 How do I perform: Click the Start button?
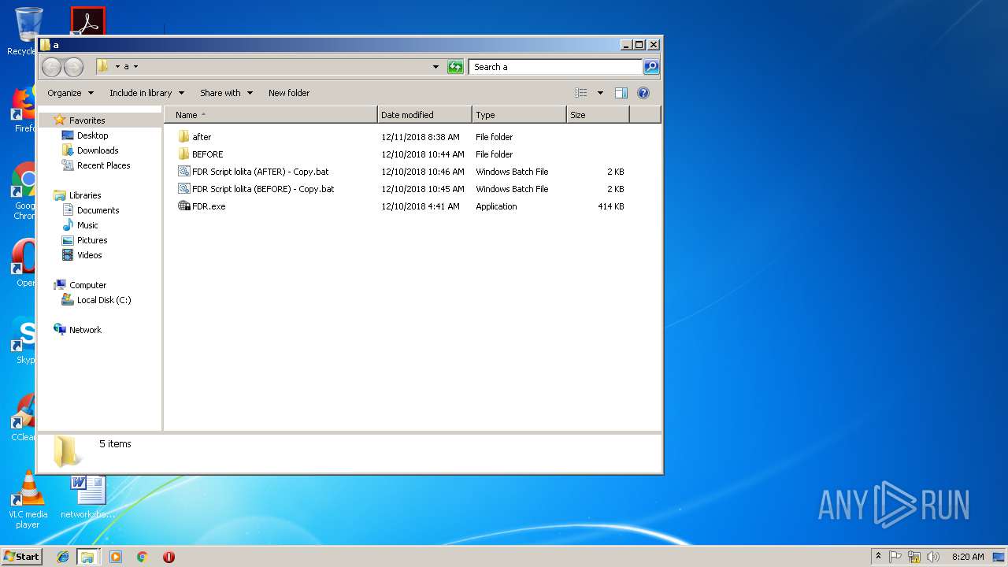pyautogui.click(x=22, y=557)
